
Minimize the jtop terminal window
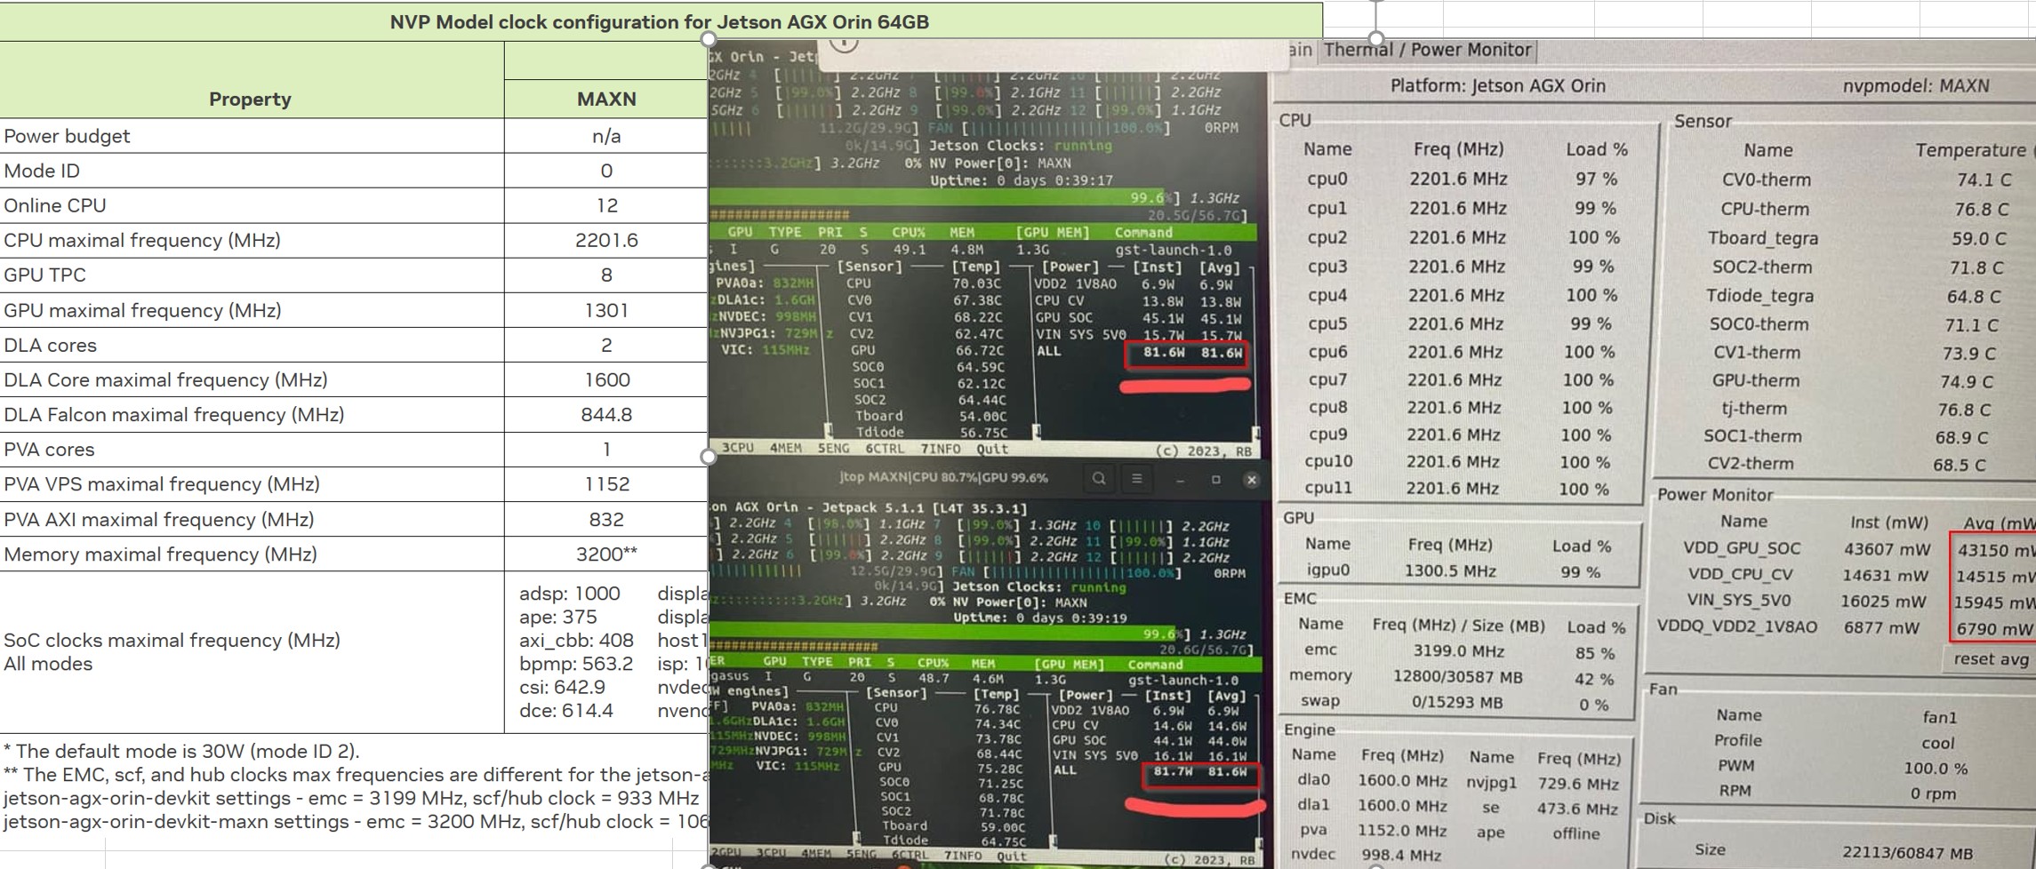click(1180, 480)
